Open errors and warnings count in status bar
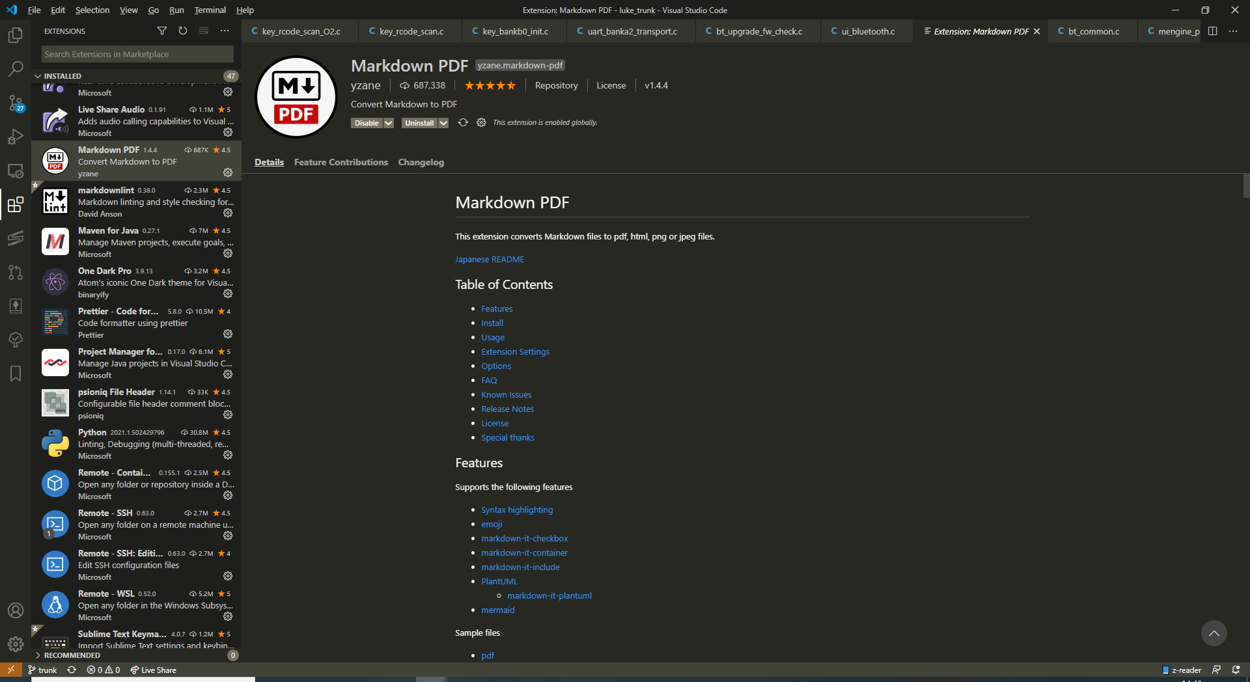Image resolution: width=1250 pixels, height=682 pixels. pyautogui.click(x=104, y=670)
